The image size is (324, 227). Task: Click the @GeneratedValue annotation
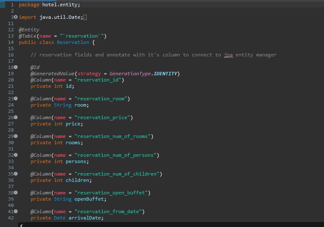tap(52, 74)
